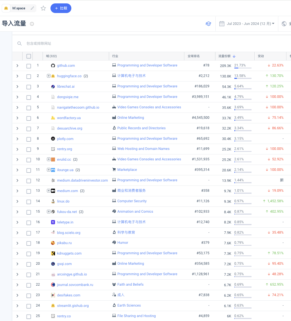Click the graduation cap learning icon
This screenshot has height=321, width=291.
pos(208,24)
